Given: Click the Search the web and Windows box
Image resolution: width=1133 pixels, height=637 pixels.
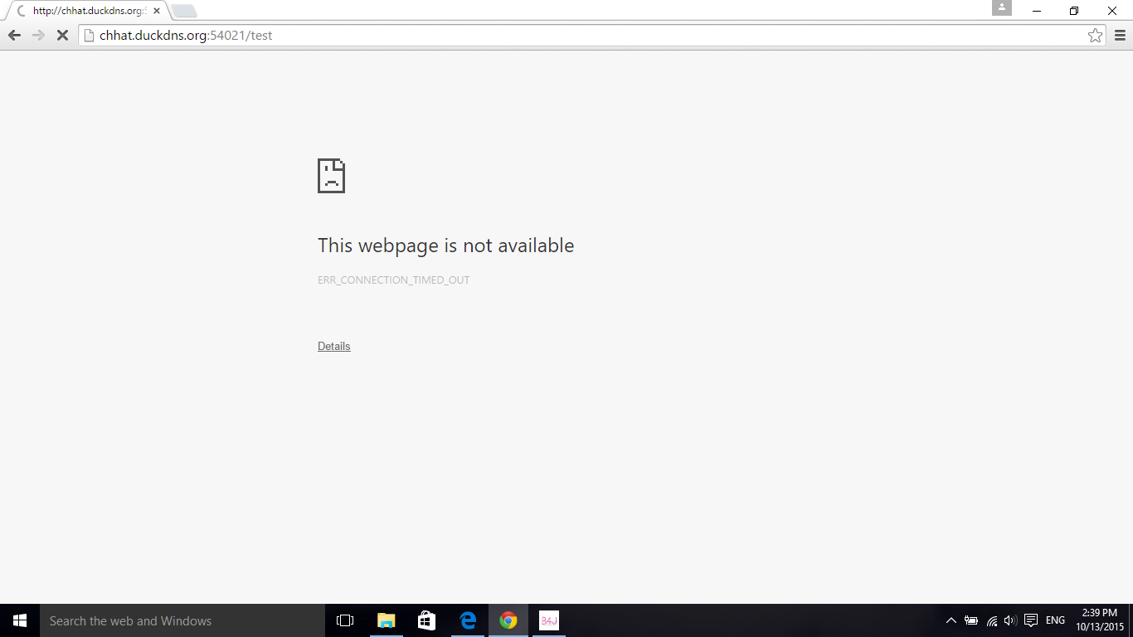Looking at the screenshot, I should tap(182, 620).
